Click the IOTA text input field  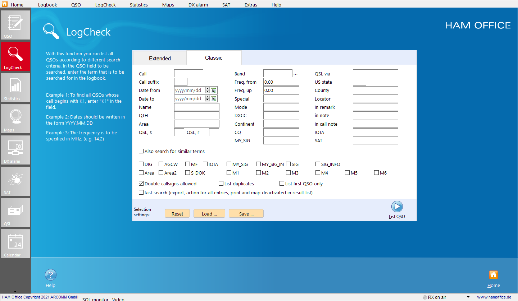[x=376, y=132]
